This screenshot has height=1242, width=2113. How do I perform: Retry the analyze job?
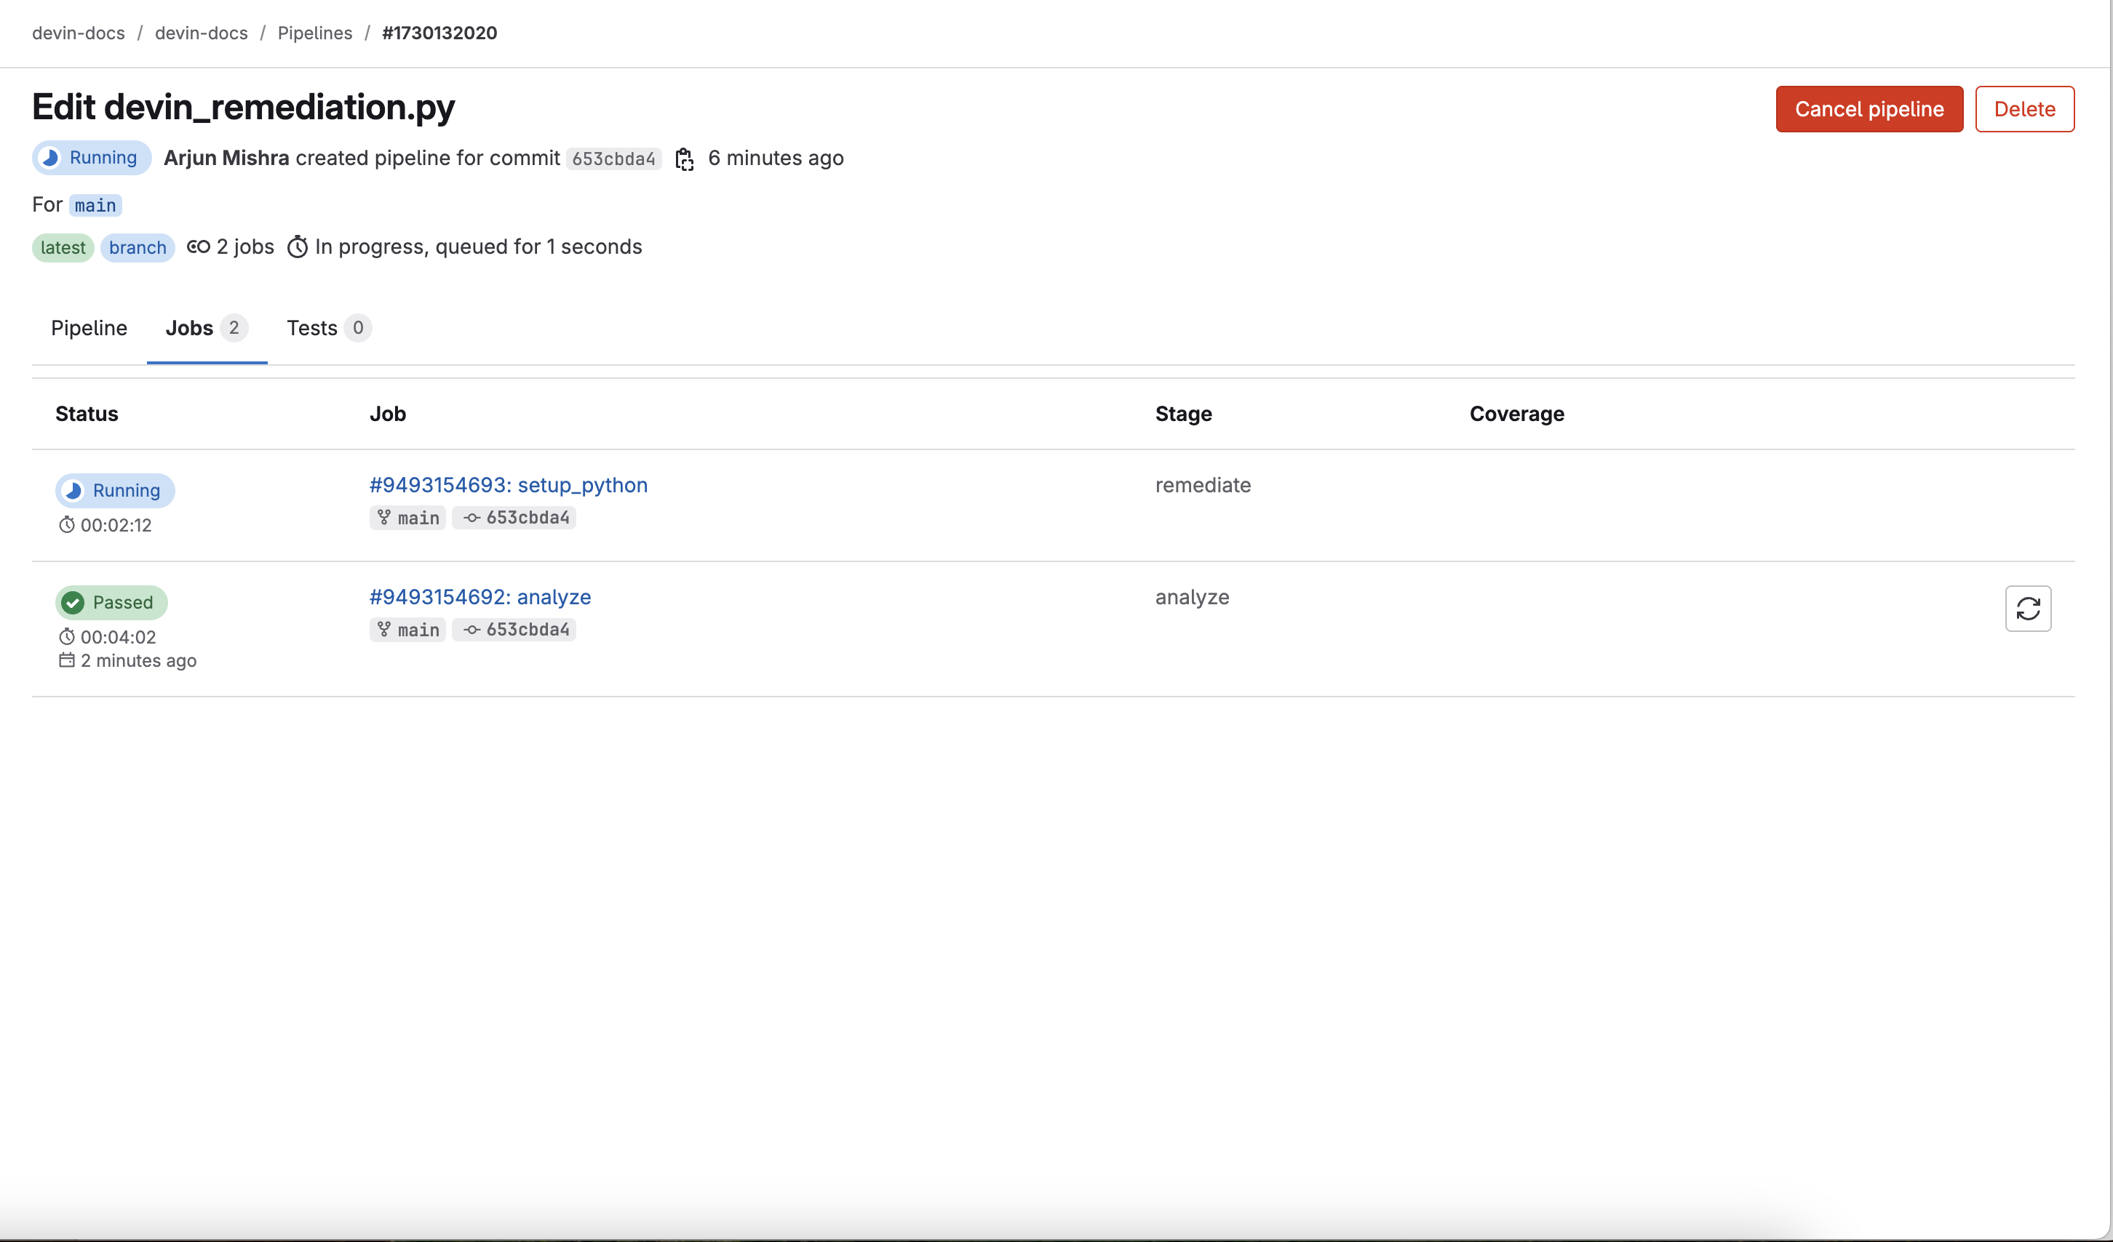pyautogui.click(x=2029, y=609)
